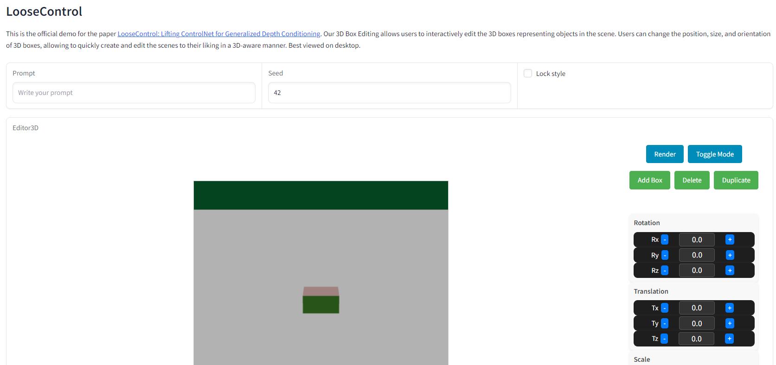Click the Ty minus button
This screenshot has height=365, width=776.
(x=664, y=323)
